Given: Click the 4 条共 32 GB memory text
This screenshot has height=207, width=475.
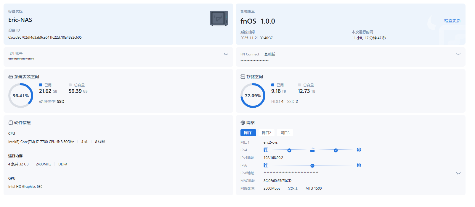Looking at the screenshot, I should click(18, 164).
